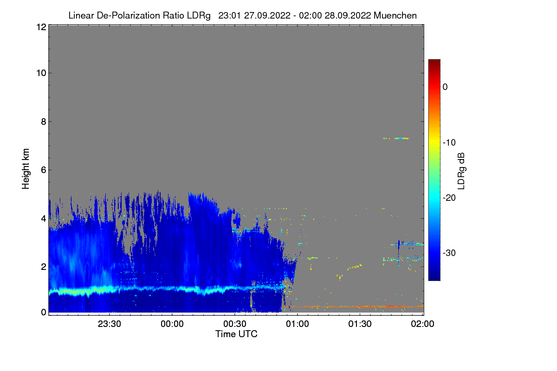Click the '8' height tick label
The image size is (557, 371).
(x=43, y=122)
